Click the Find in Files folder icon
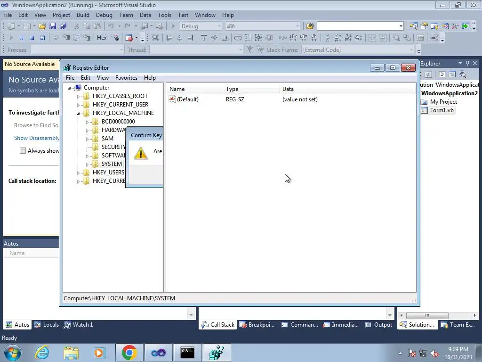Viewport: 482px width, 362px height. point(310,26)
